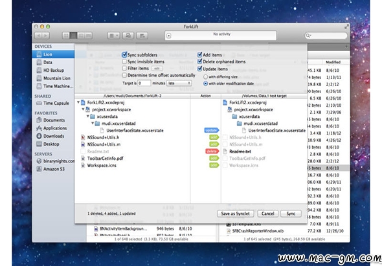Add new tab with plus button
Image resolution: width=382 pixels, height=266 pixels.
pos(346,47)
